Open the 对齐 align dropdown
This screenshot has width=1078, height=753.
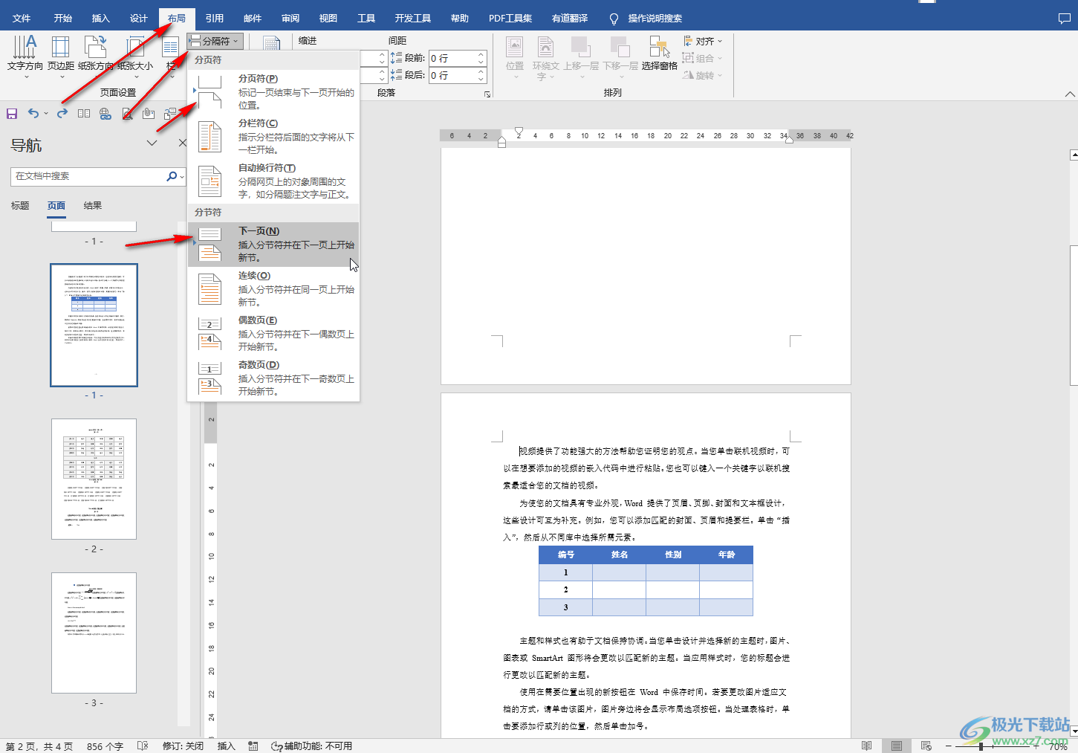click(703, 41)
